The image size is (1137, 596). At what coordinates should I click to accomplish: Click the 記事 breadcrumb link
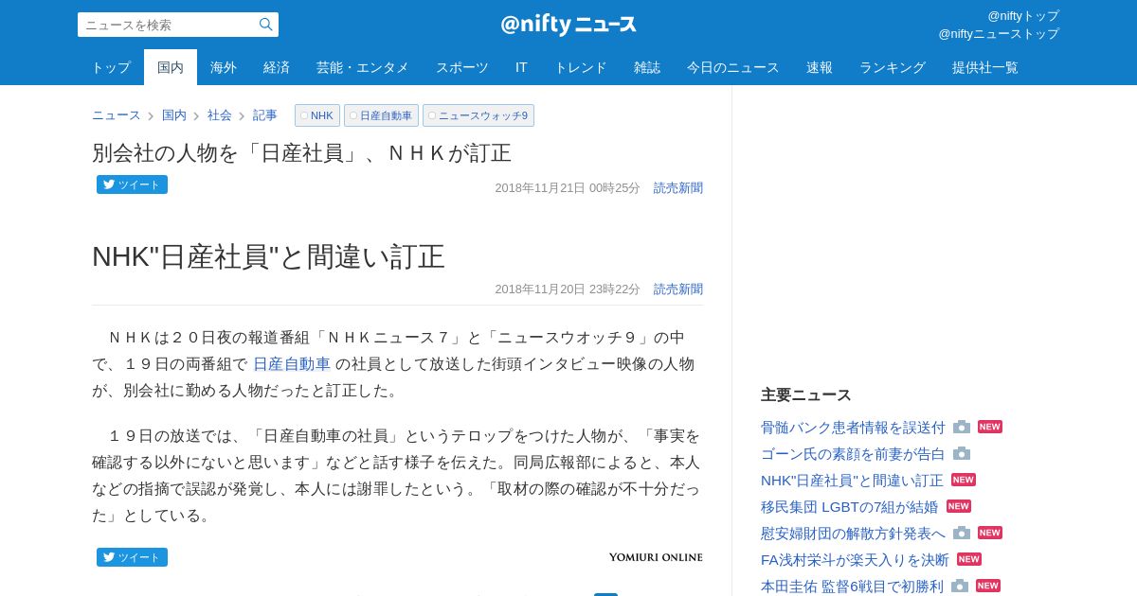[x=265, y=115]
